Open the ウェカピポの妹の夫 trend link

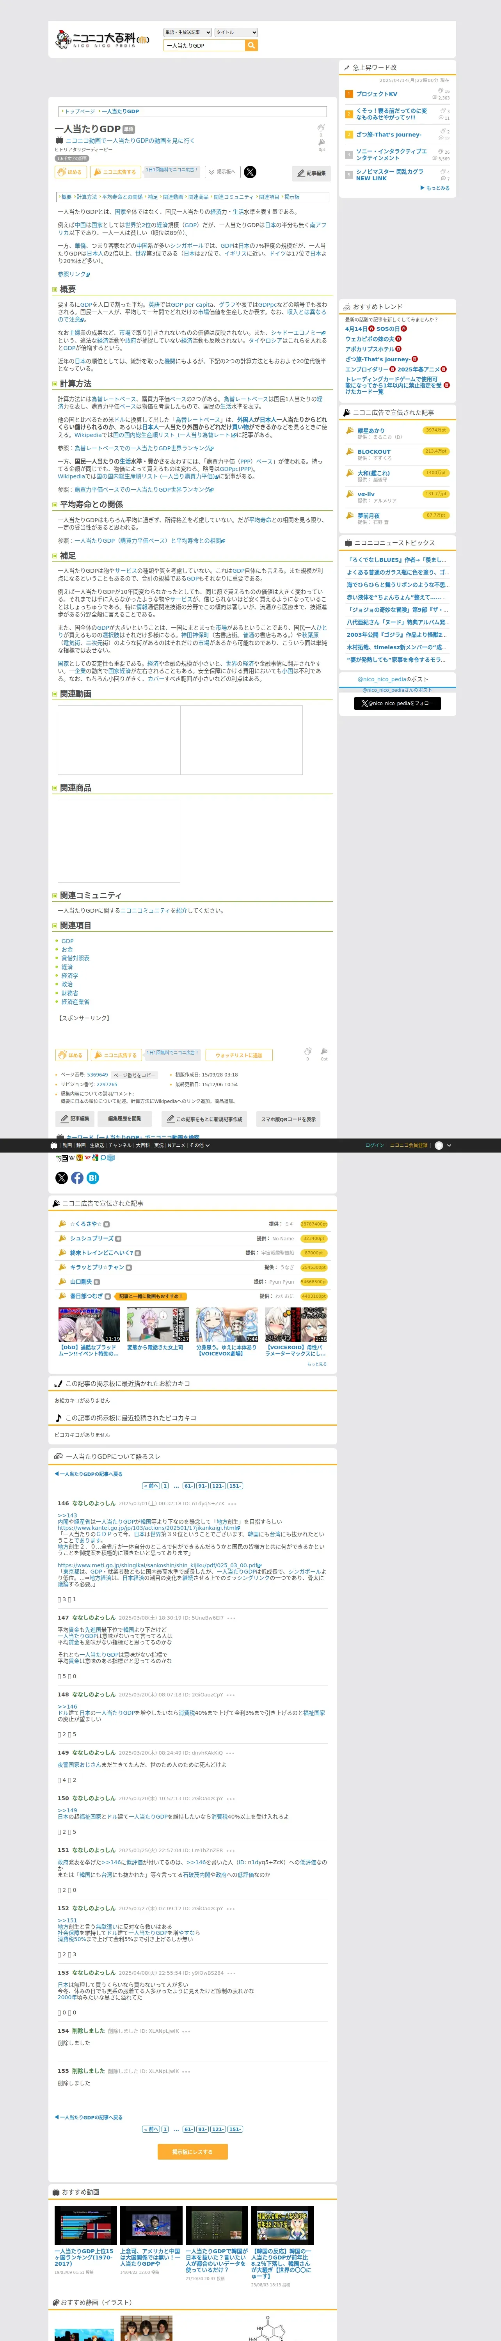[x=370, y=339]
